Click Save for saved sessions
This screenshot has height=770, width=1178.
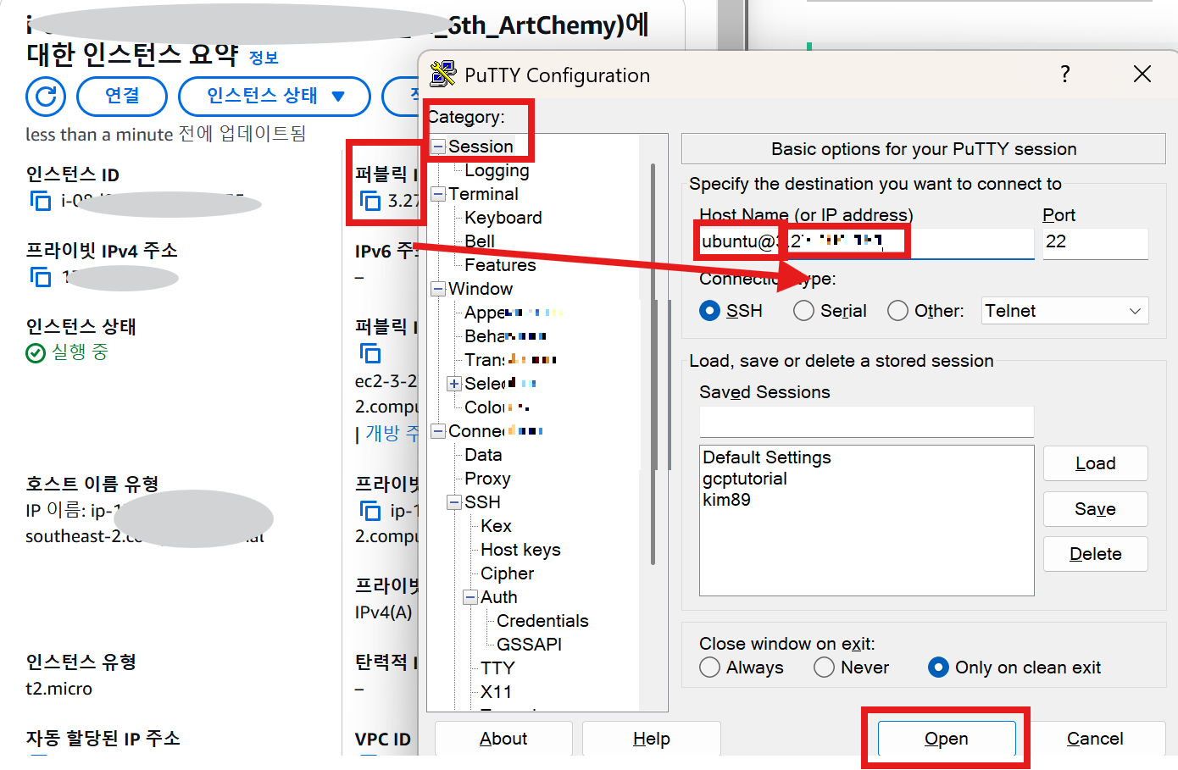pos(1096,509)
